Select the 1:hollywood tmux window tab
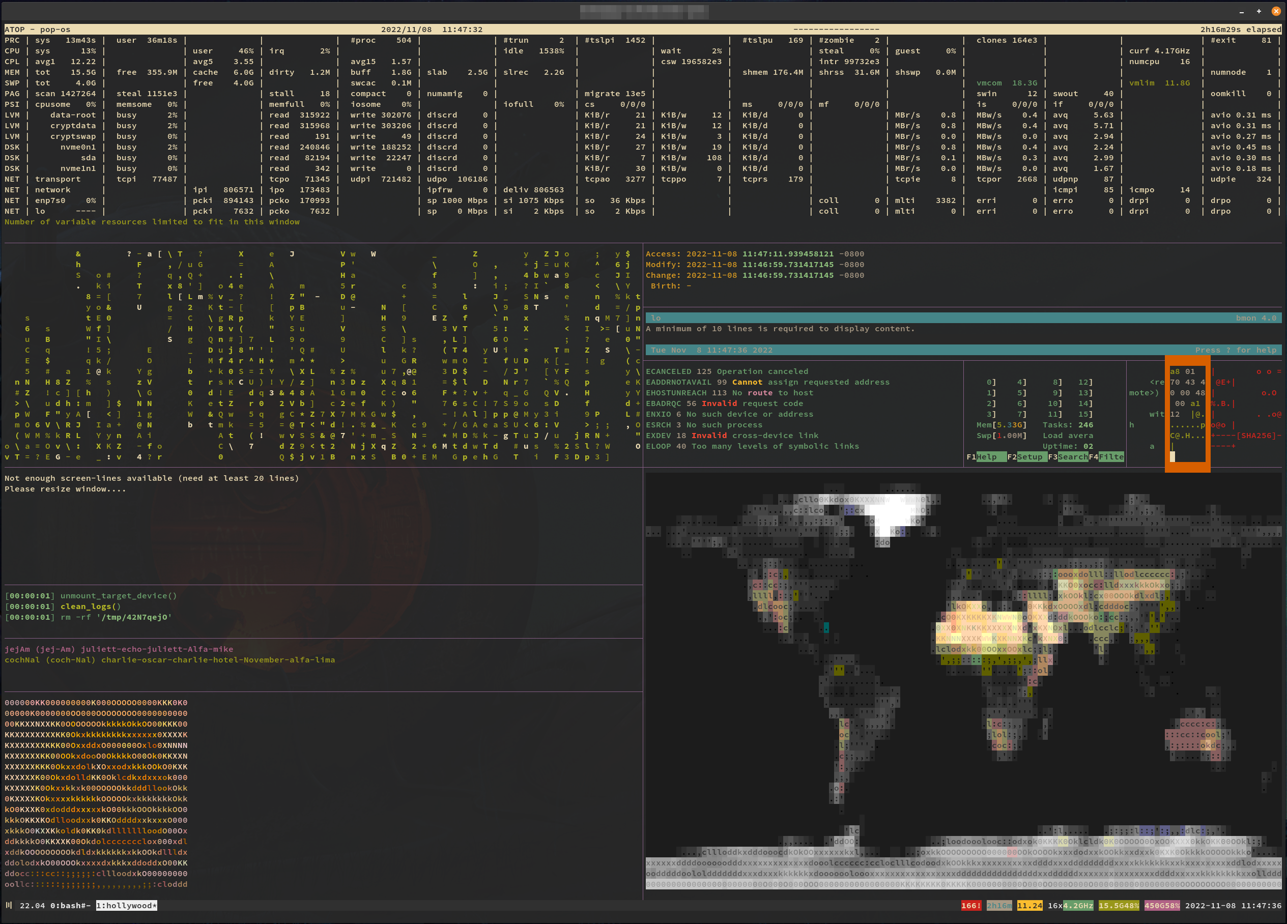This screenshot has width=1287, height=924. point(126,906)
